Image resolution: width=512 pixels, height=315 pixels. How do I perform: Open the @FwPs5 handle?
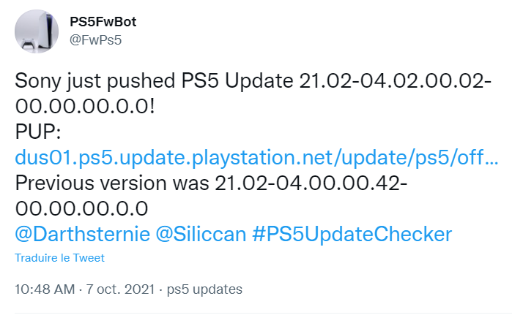(x=96, y=40)
